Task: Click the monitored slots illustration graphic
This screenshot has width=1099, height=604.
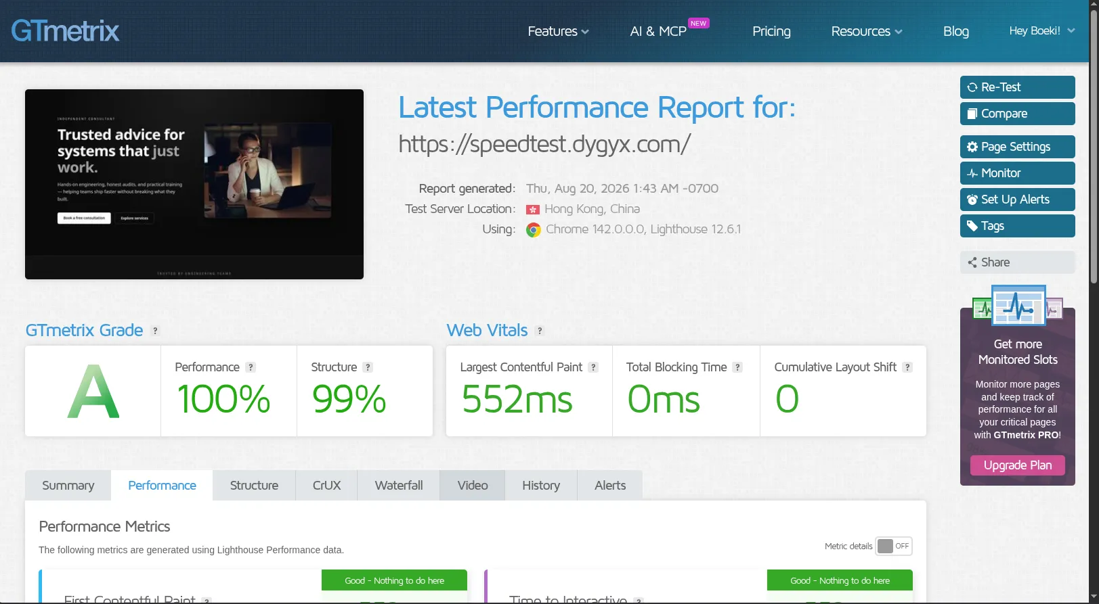Action: click(x=1018, y=306)
